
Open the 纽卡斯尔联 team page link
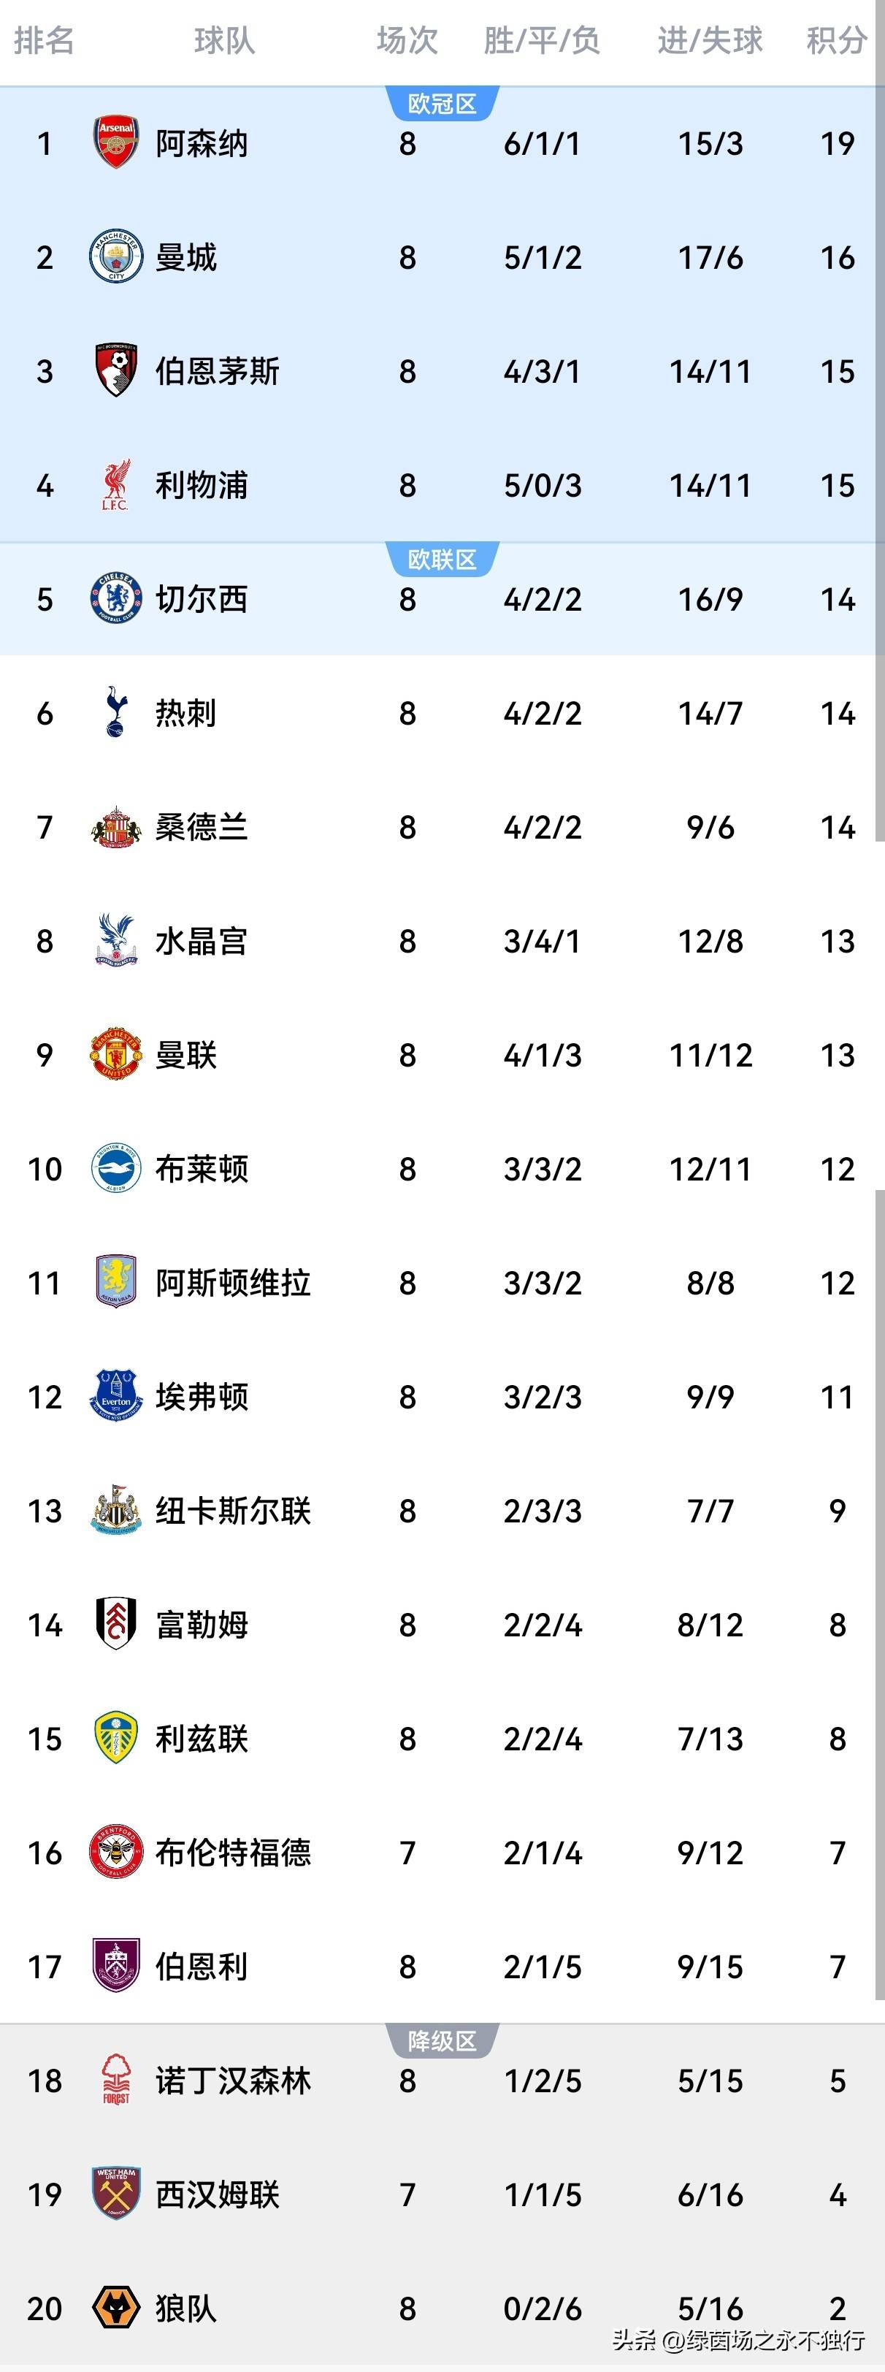pos(233,1510)
